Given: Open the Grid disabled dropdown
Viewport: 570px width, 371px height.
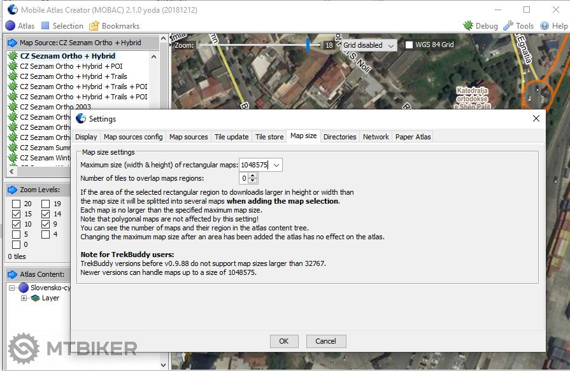Looking at the screenshot, I should (369, 45).
